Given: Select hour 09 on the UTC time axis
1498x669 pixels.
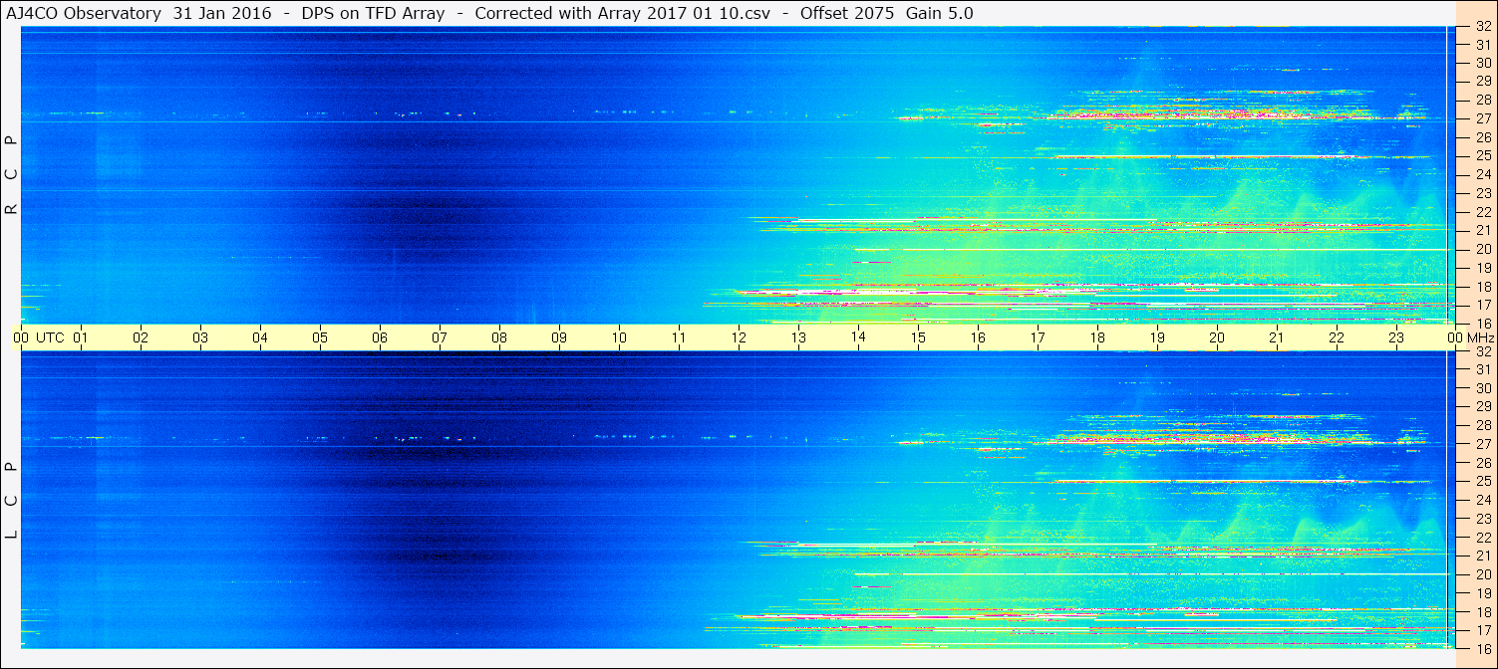Looking at the screenshot, I should point(559,337).
